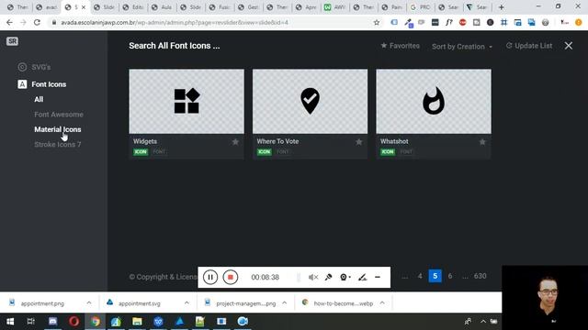The height and width of the screenshot is (330, 588).
Task: Toggle the recorder microphone icon
Action: (329, 277)
